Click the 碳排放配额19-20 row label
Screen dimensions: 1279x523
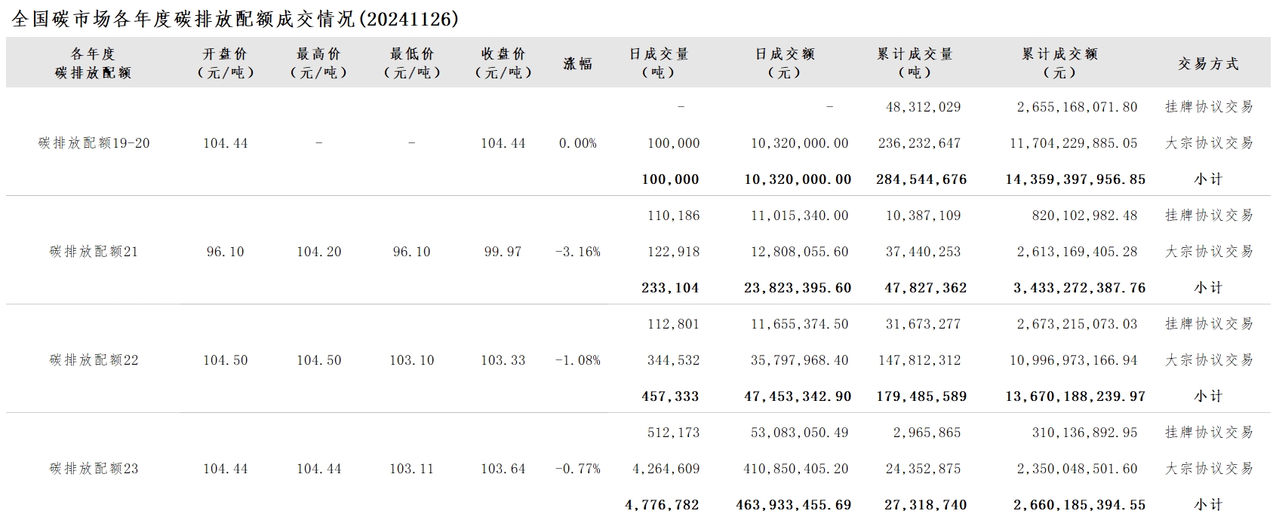coord(94,143)
